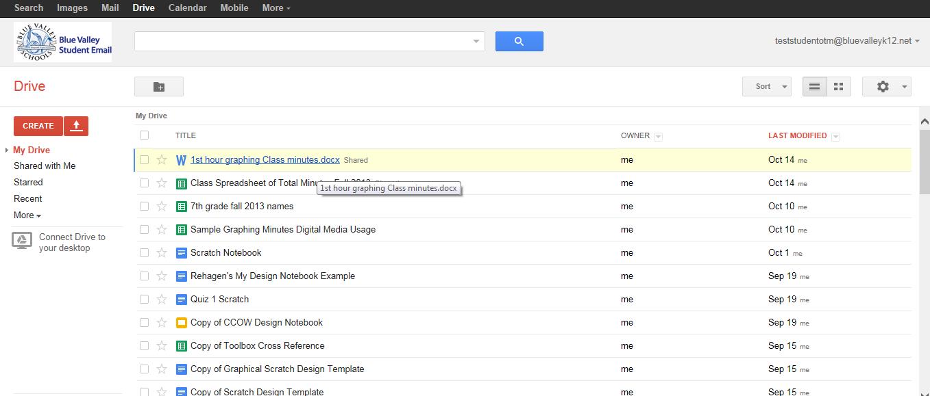Star the Copy of CCOW Design Notebook file

pos(162,323)
